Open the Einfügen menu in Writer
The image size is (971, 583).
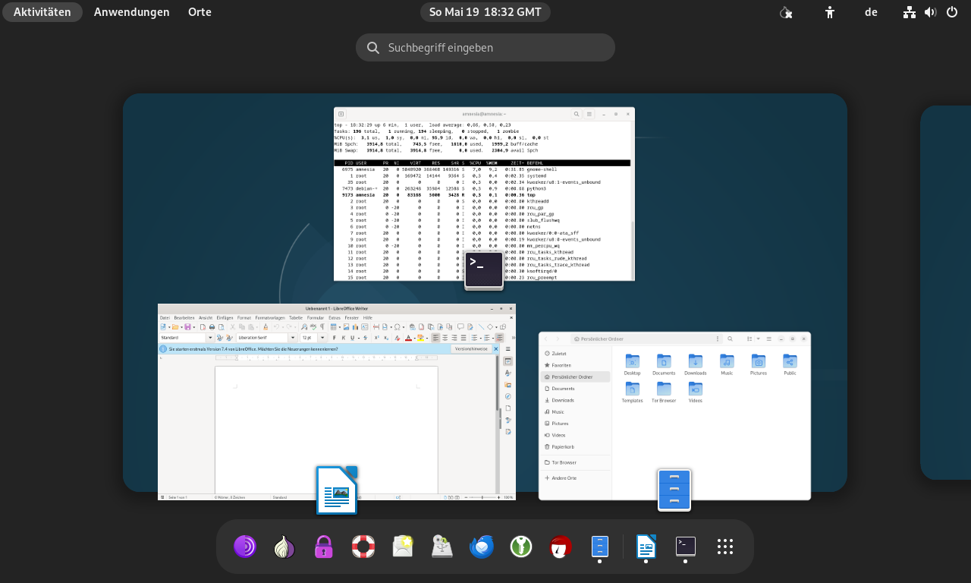(x=225, y=317)
